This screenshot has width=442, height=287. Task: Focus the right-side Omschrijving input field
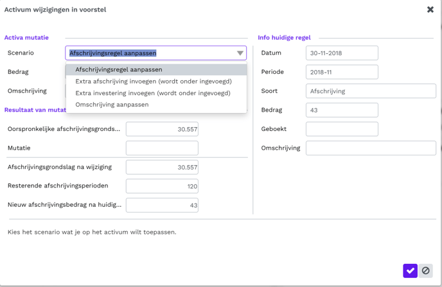point(371,148)
